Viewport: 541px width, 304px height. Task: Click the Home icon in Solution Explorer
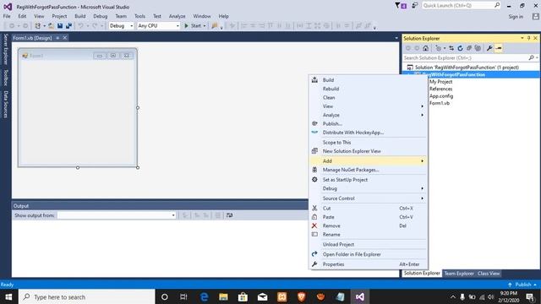(426, 48)
